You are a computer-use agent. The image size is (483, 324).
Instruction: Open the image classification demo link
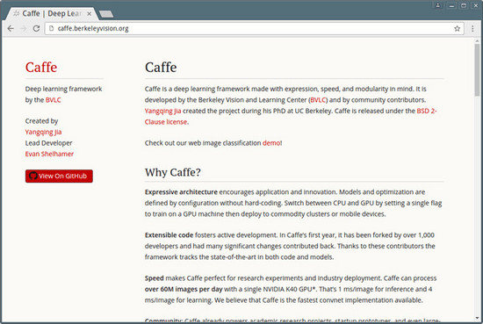(x=271, y=143)
